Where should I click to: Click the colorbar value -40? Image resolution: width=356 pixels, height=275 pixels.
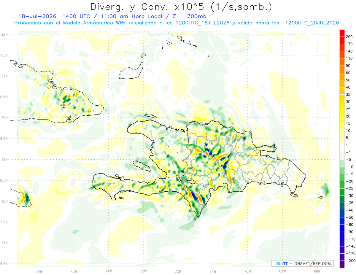pyautogui.click(x=350, y=210)
